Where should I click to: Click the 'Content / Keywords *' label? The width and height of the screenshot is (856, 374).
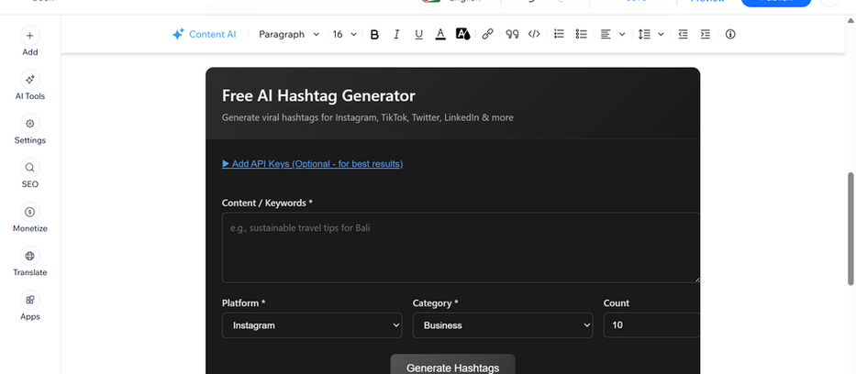point(267,203)
